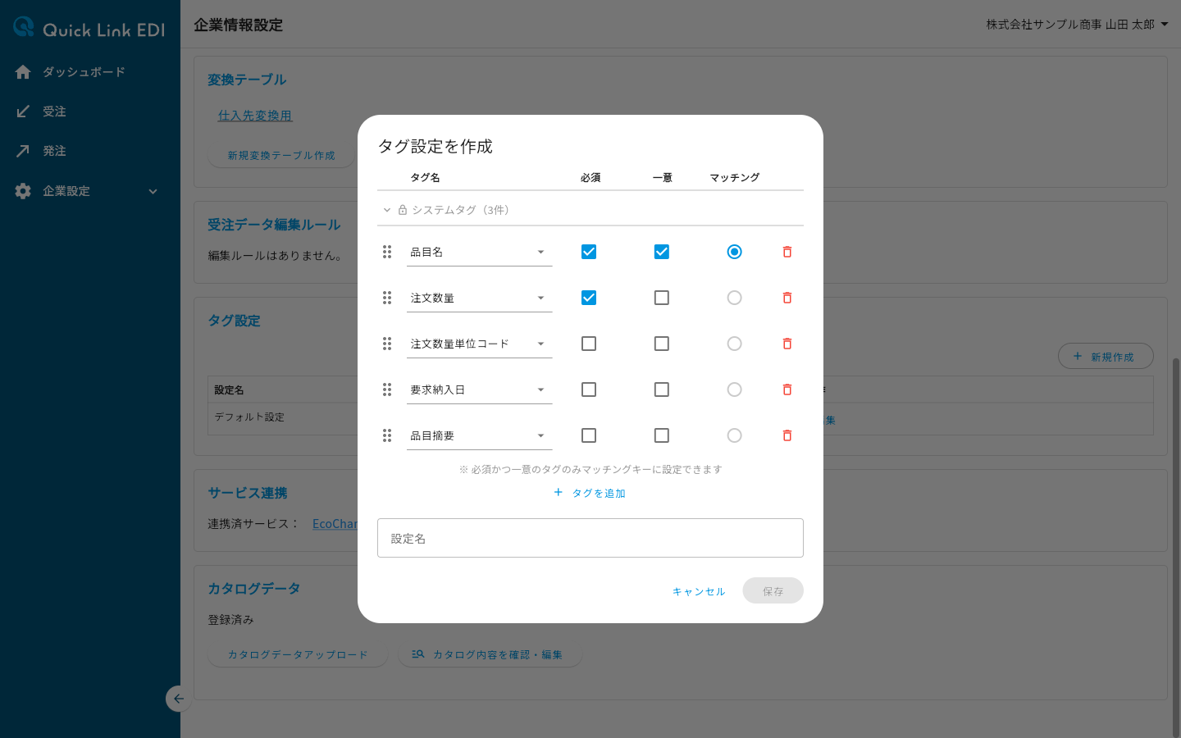Grab the drag handle for 品目摘要 row

pyautogui.click(x=387, y=435)
